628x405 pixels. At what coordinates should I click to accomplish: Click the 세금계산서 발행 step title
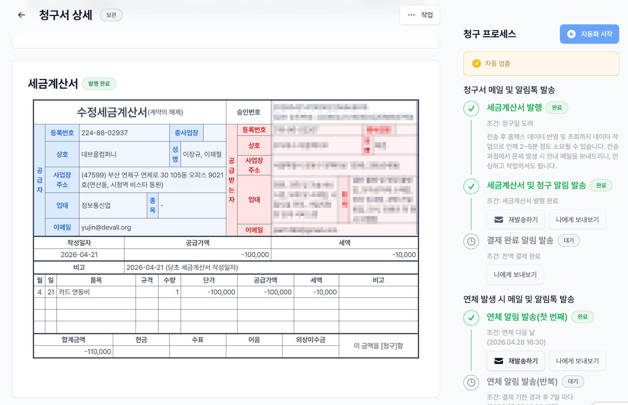coord(514,108)
